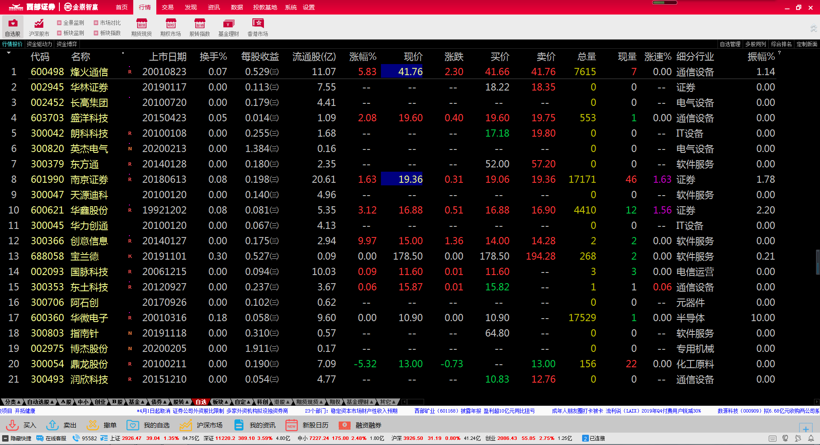
Task: Open the 交易 menu
Action: (x=168, y=7)
